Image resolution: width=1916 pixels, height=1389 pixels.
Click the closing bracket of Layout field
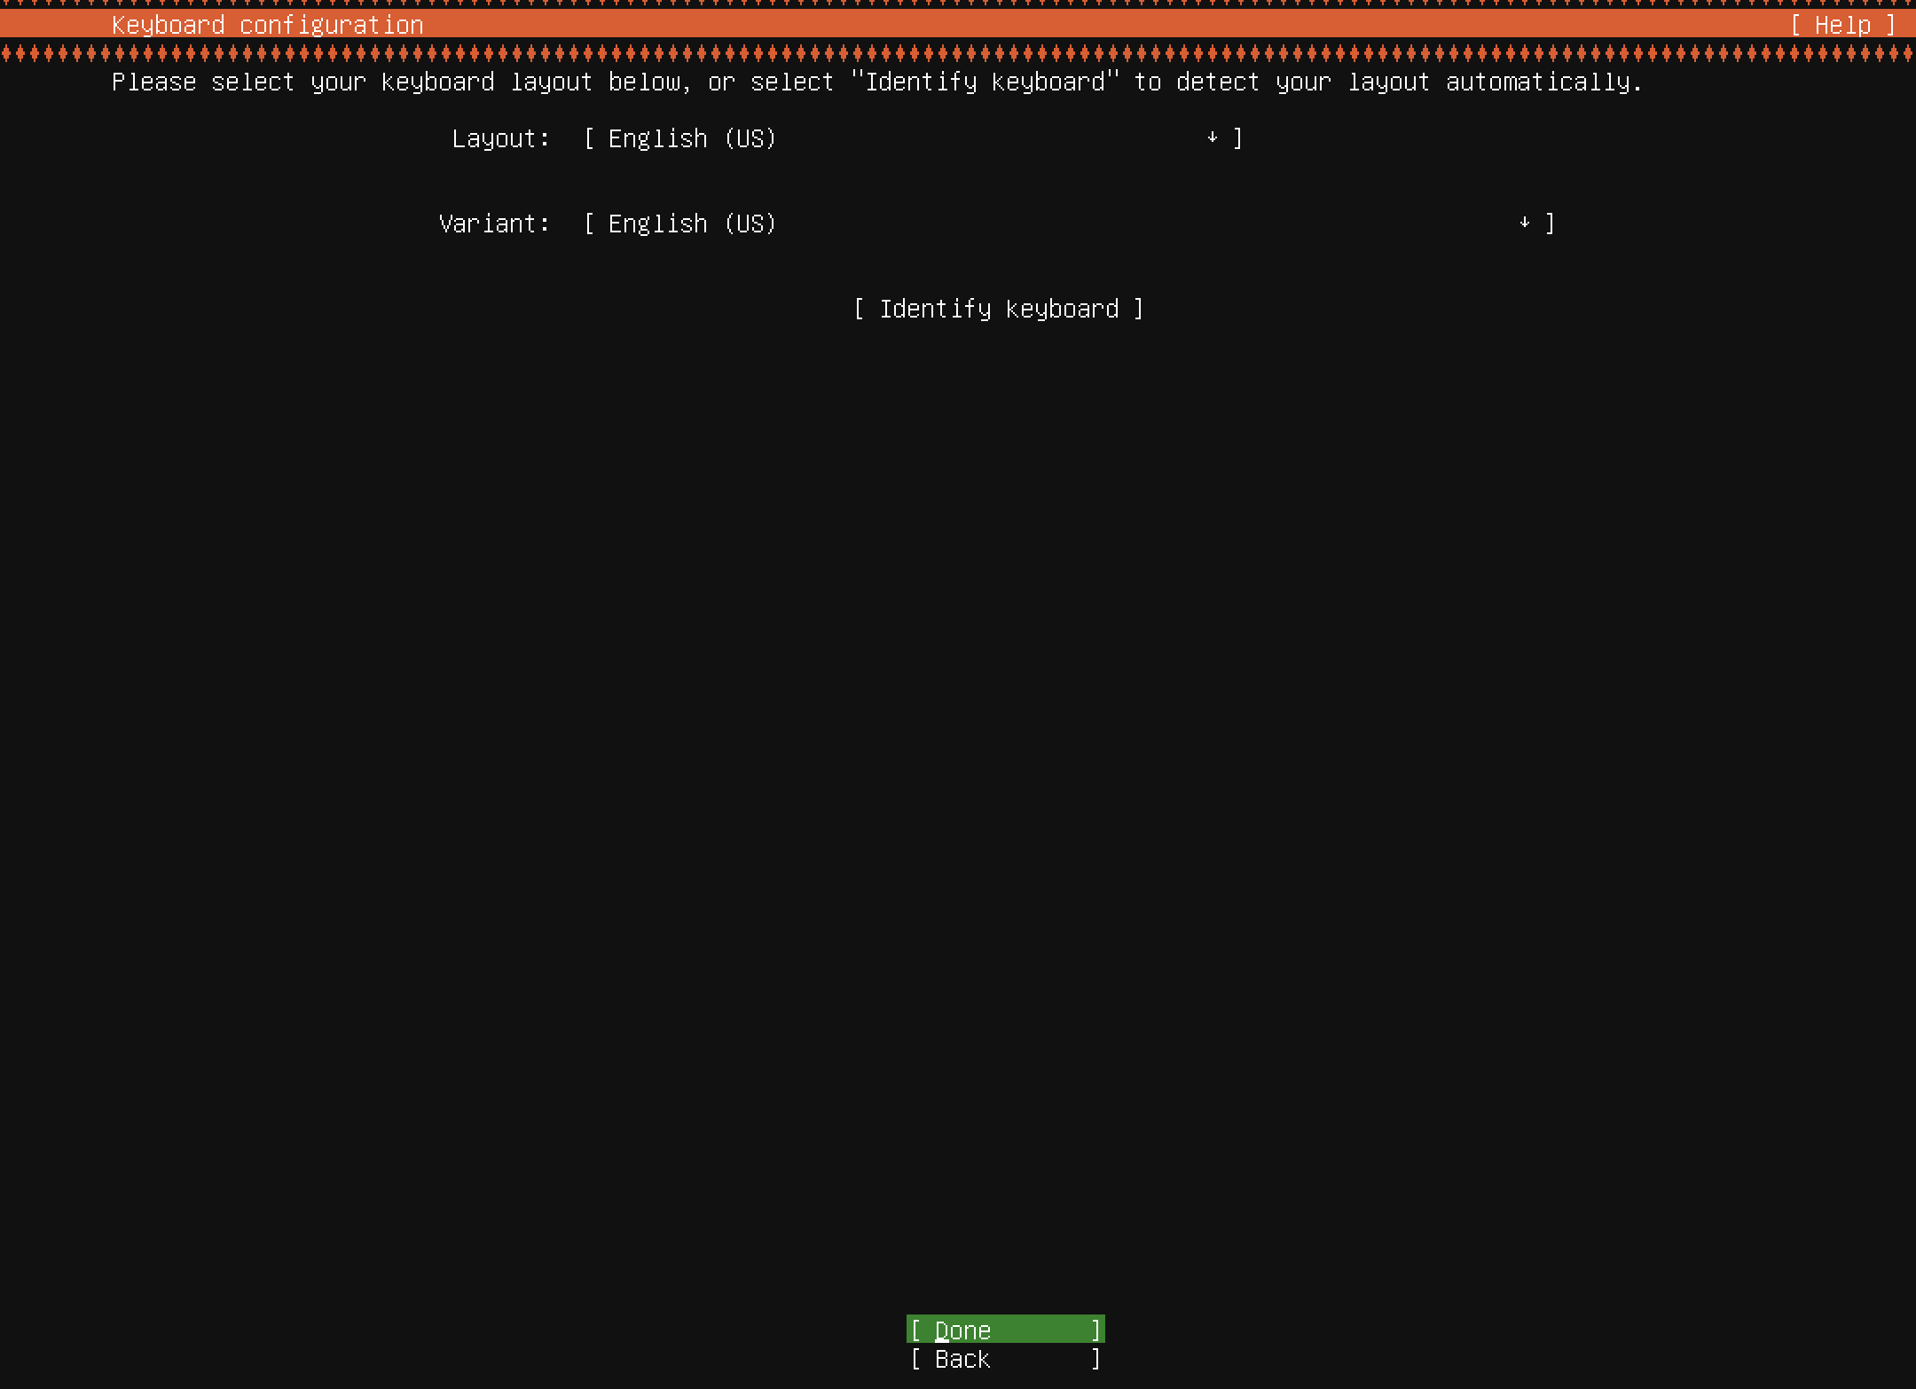click(1238, 138)
